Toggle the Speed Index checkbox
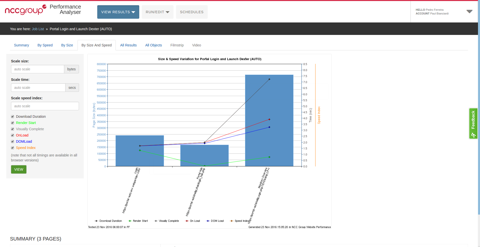This screenshot has width=480, height=247. [12, 148]
